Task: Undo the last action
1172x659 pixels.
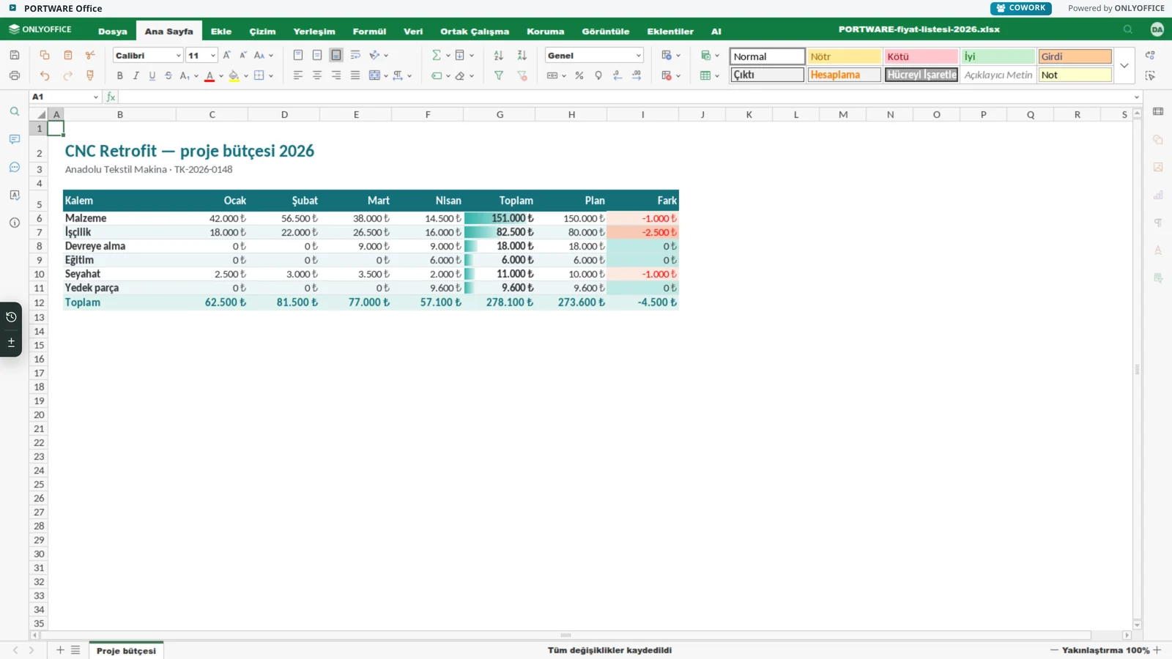Action: point(45,75)
